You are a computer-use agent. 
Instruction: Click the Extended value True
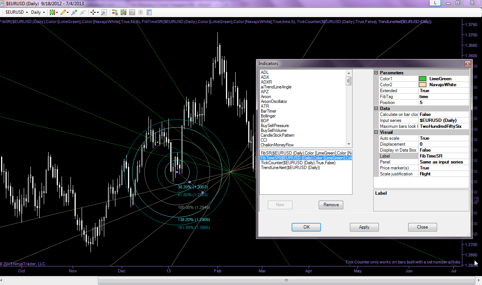tap(443, 91)
